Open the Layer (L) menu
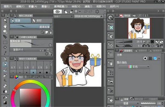Image resolution: width=165 pixels, height=107 pixels. (45, 6)
